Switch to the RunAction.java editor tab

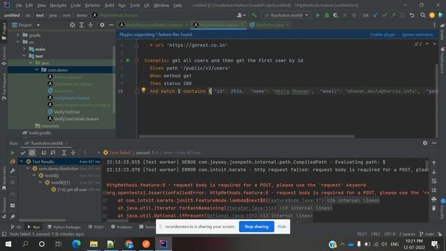[270, 25]
